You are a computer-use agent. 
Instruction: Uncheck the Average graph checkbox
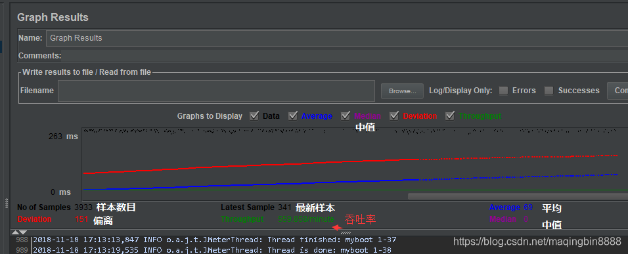293,116
